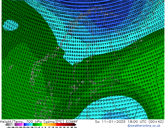
Task: Click the 'ECMWF' model label
Action: (x=72, y=122)
